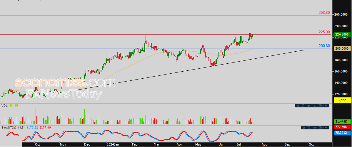Select the current price tag 224.8000
This screenshot has width=352, height=147.
pyautogui.click(x=342, y=35)
